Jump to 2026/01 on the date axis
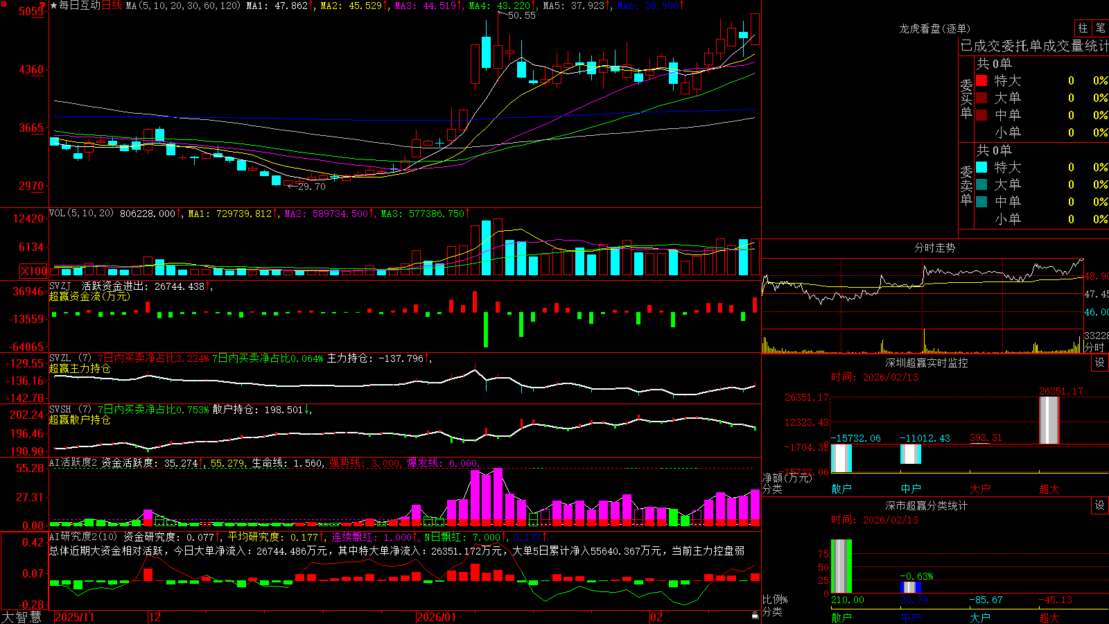This screenshot has height=624, width=1109. 437,617
